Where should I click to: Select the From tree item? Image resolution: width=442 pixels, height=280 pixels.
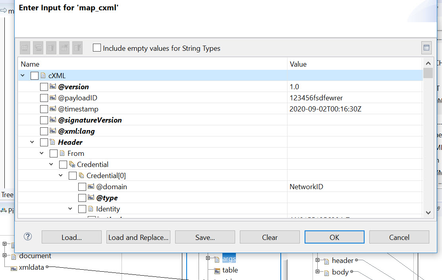click(x=75, y=153)
